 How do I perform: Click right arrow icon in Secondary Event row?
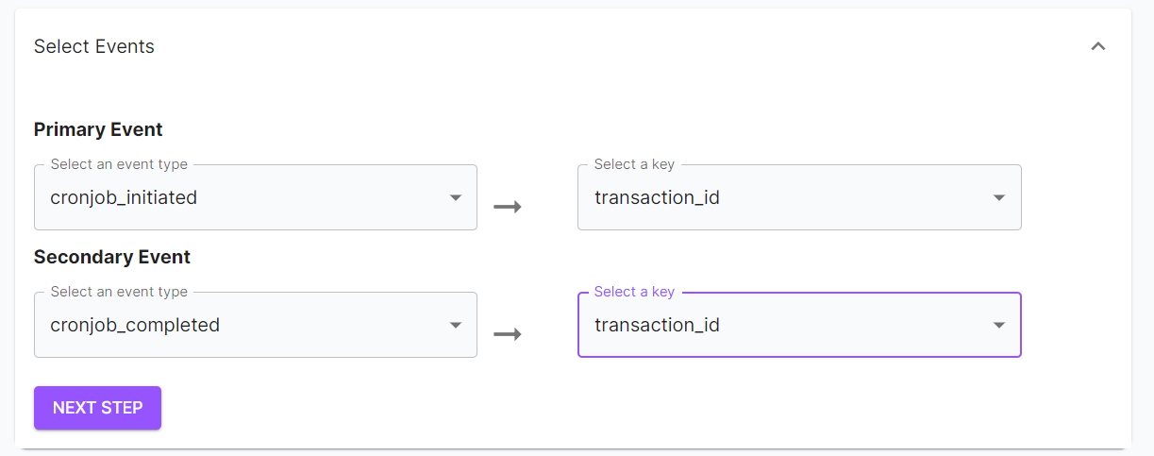(508, 334)
